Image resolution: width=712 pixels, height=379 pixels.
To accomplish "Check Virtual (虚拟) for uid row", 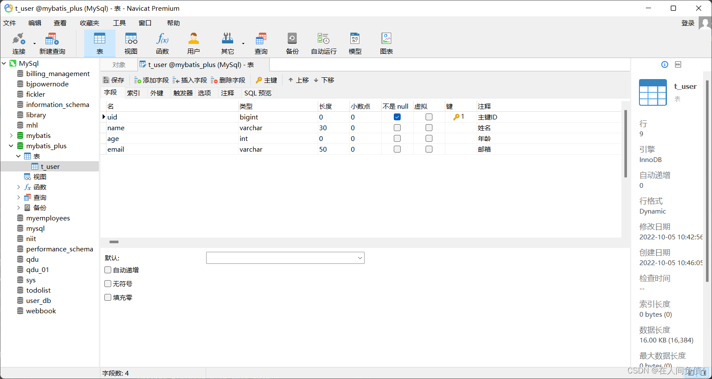I will pos(429,117).
